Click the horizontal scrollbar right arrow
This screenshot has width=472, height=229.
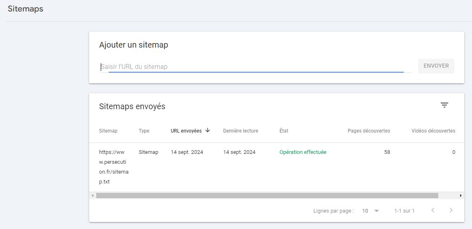click(460, 196)
